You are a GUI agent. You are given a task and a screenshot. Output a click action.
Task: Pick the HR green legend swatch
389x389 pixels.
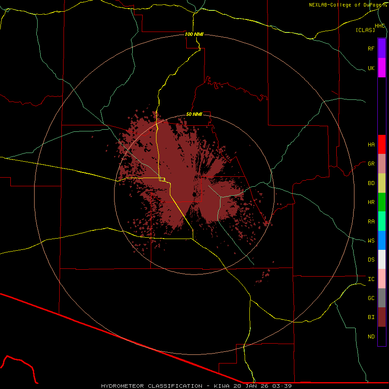[382, 202]
